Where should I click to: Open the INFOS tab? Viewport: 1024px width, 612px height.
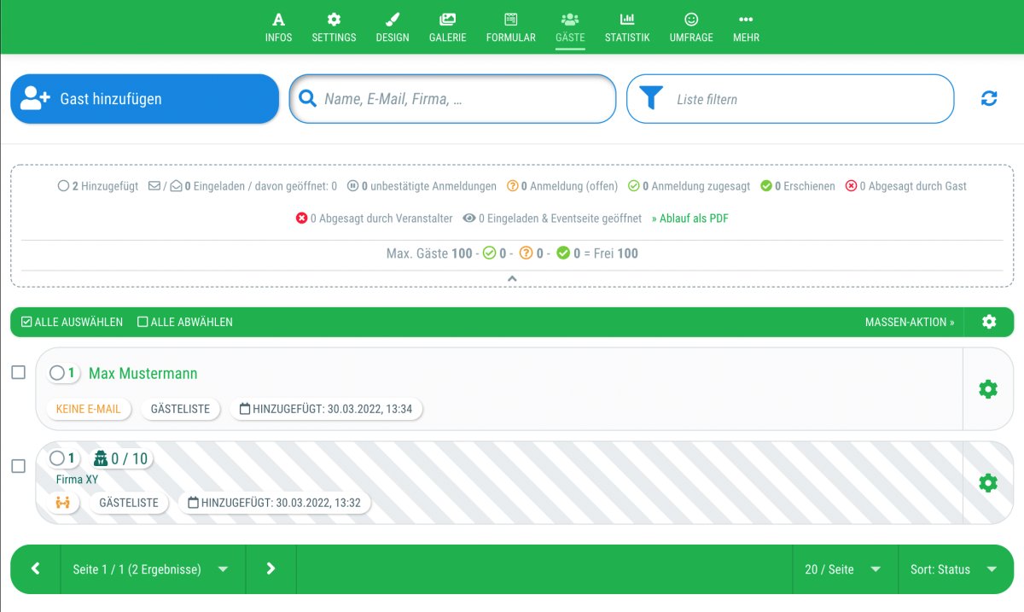click(x=278, y=27)
